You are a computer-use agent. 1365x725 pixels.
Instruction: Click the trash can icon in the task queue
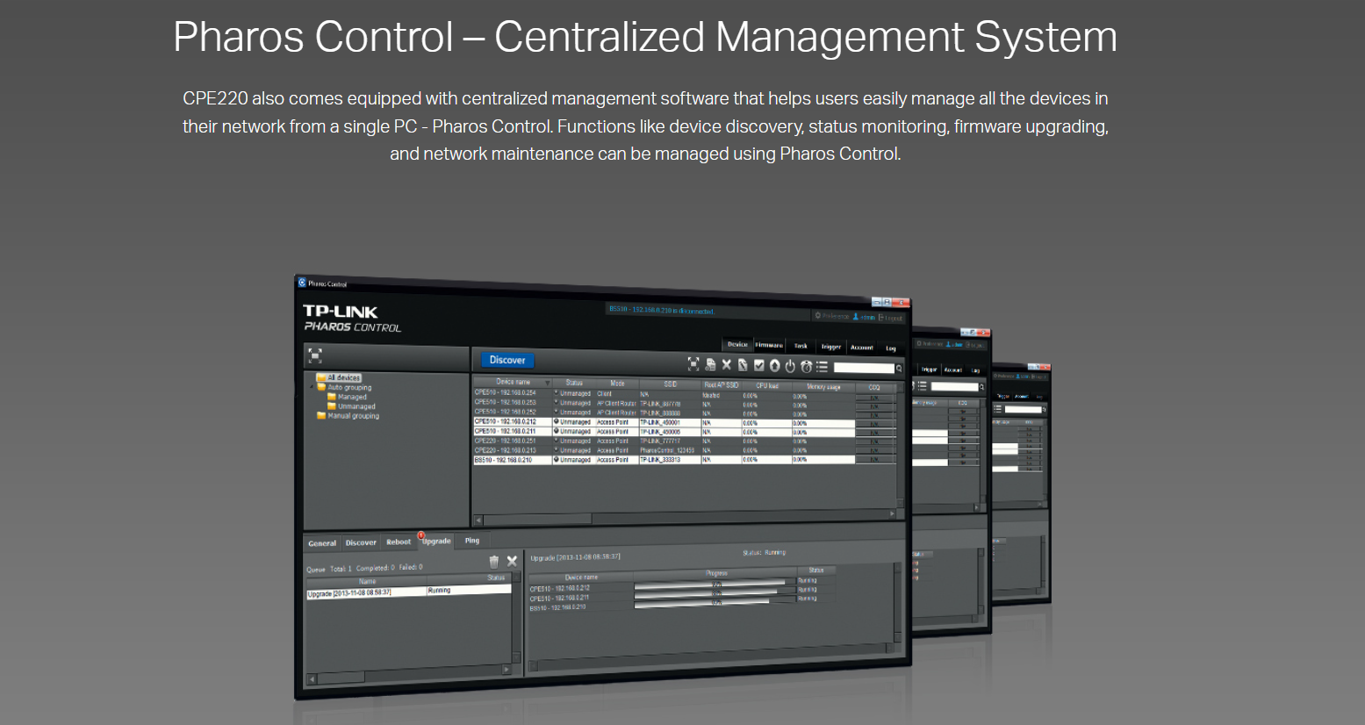[493, 562]
